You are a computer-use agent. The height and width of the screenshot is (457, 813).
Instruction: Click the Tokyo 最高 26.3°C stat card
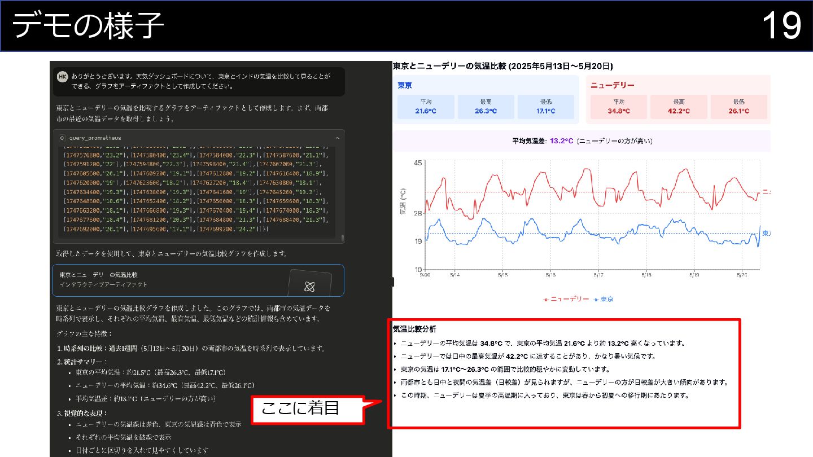pyautogui.click(x=486, y=107)
